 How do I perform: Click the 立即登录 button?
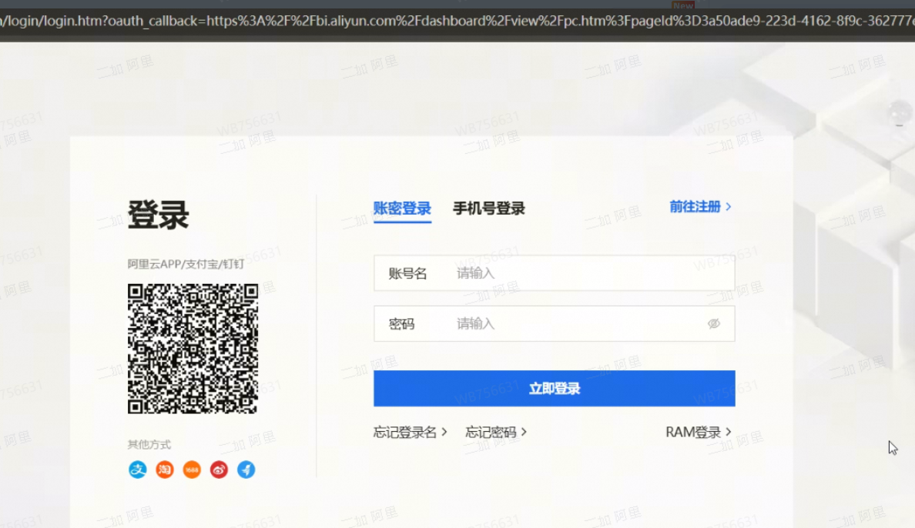[555, 388]
